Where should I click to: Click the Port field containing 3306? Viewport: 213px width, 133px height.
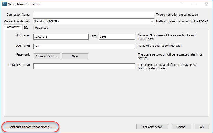117,37
